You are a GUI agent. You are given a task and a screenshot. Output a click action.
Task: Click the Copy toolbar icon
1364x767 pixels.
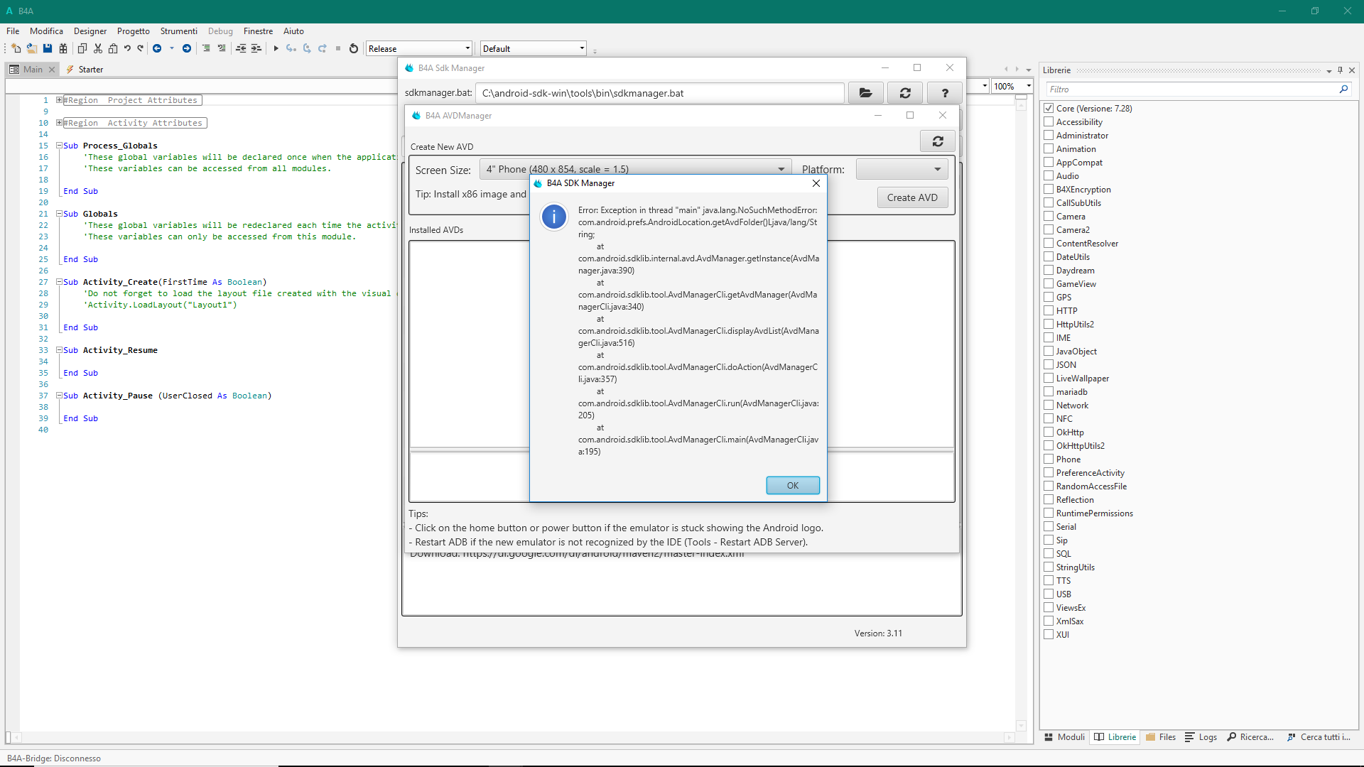[82, 49]
